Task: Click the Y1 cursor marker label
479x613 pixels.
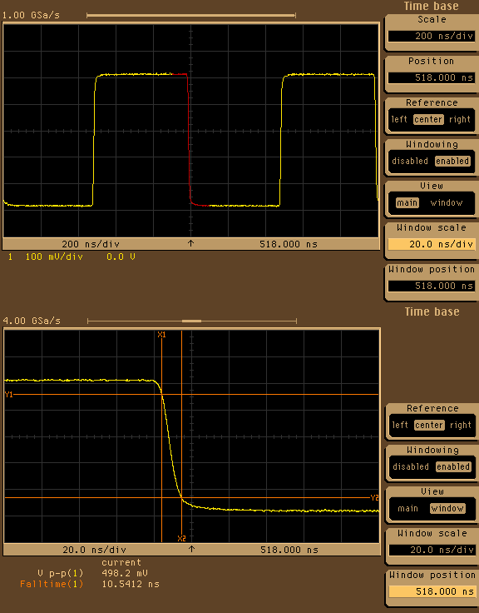Action: [x=8, y=395]
